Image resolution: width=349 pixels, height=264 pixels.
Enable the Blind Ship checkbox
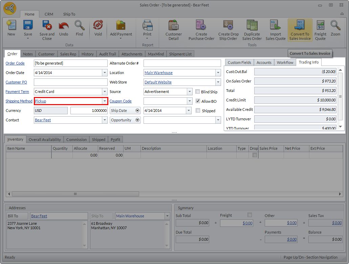coord(198,92)
